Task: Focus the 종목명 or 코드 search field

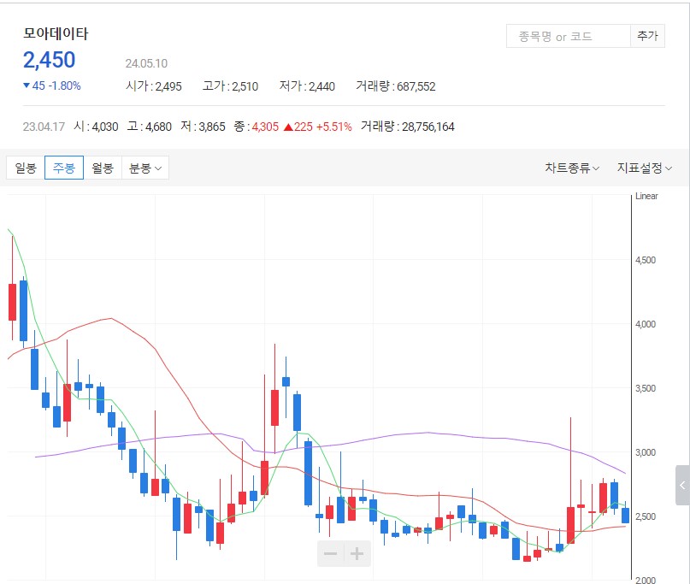Action: pyautogui.click(x=568, y=36)
